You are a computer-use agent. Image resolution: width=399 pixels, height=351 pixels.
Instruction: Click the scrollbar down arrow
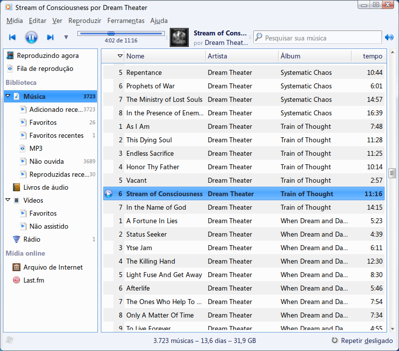click(x=393, y=329)
